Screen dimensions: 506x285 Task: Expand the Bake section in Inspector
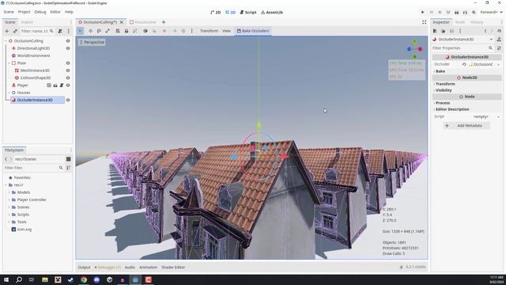[440, 71]
